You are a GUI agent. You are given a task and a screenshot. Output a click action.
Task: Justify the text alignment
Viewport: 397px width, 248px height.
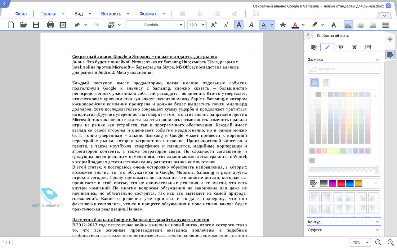tap(386, 25)
